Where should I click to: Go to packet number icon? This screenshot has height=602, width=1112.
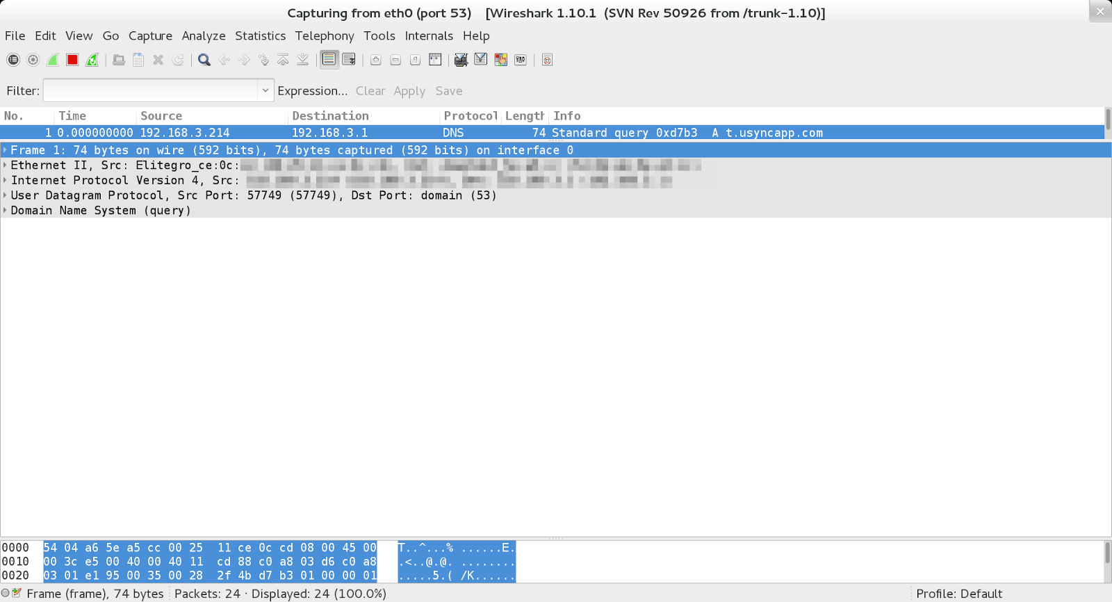coord(263,60)
